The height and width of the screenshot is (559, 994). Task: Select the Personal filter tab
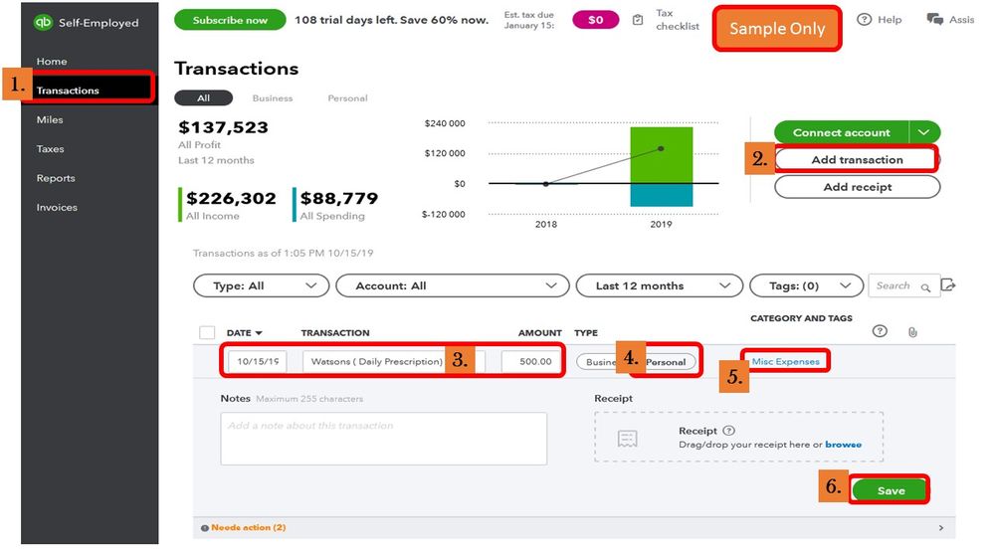pyautogui.click(x=347, y=98)
